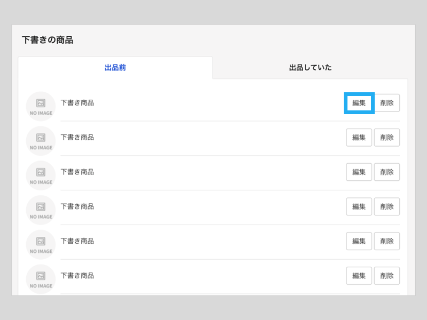
Task: Select the sixth draft's NO IMAGE placeholder
Action: (41, 279)
